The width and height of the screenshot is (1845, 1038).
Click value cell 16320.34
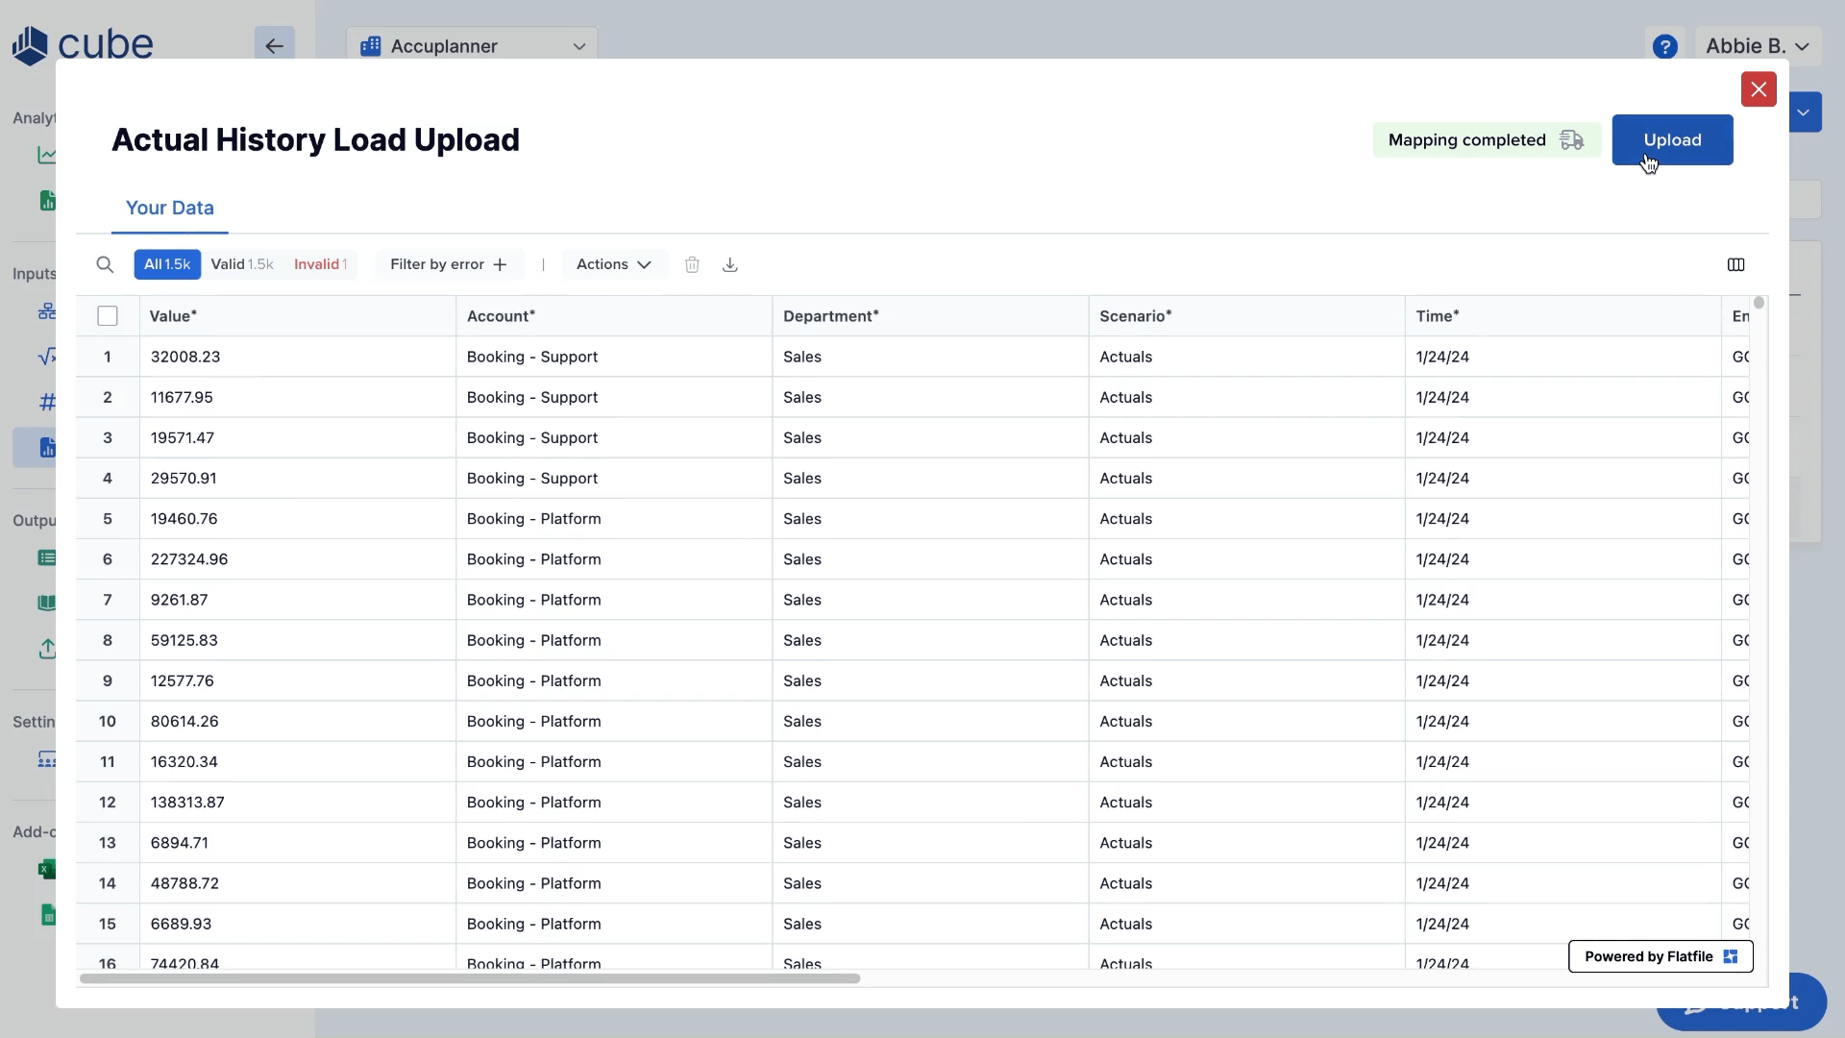[x=298, y=762]
